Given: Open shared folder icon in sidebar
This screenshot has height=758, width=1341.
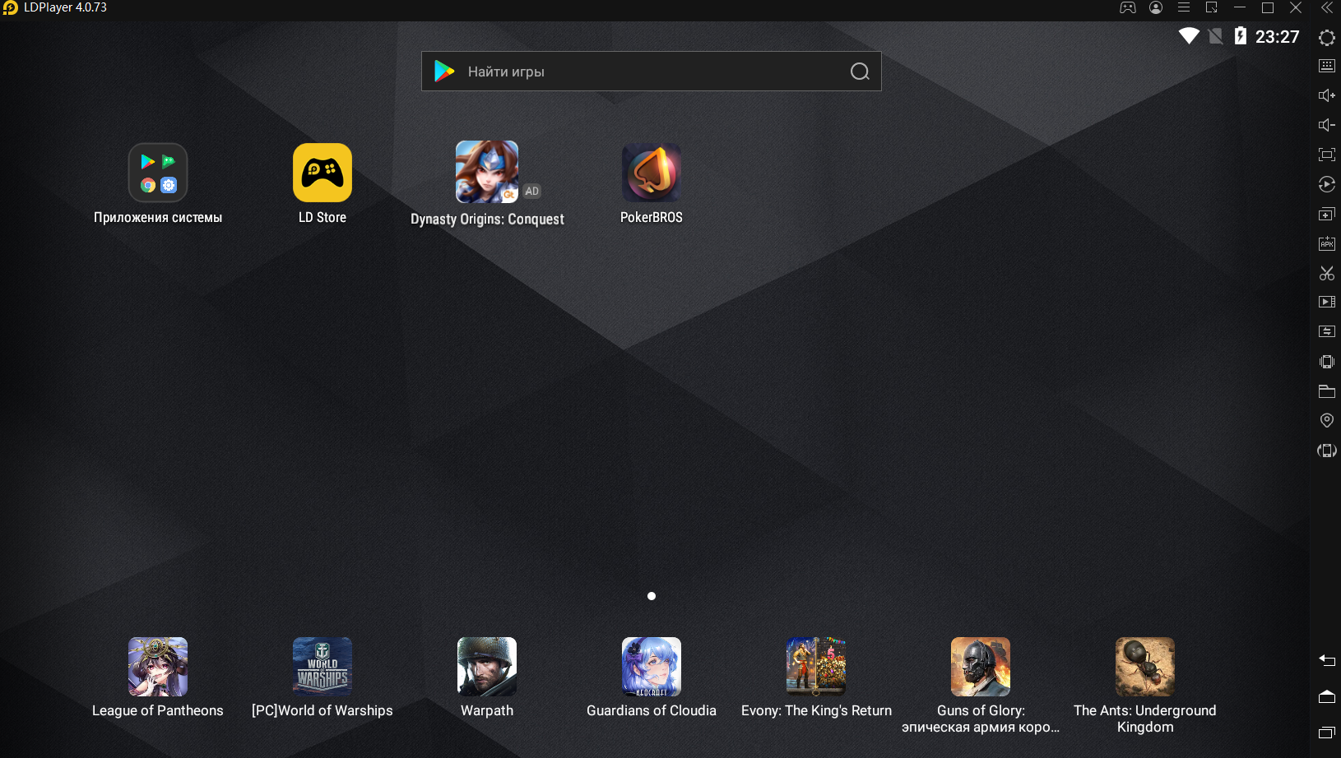Looking at the screenshot, I should pos(1327,391).
